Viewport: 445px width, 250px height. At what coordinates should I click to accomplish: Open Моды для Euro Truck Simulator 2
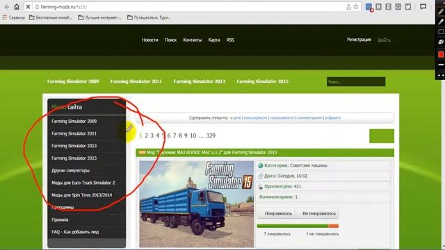coord(83,183)
